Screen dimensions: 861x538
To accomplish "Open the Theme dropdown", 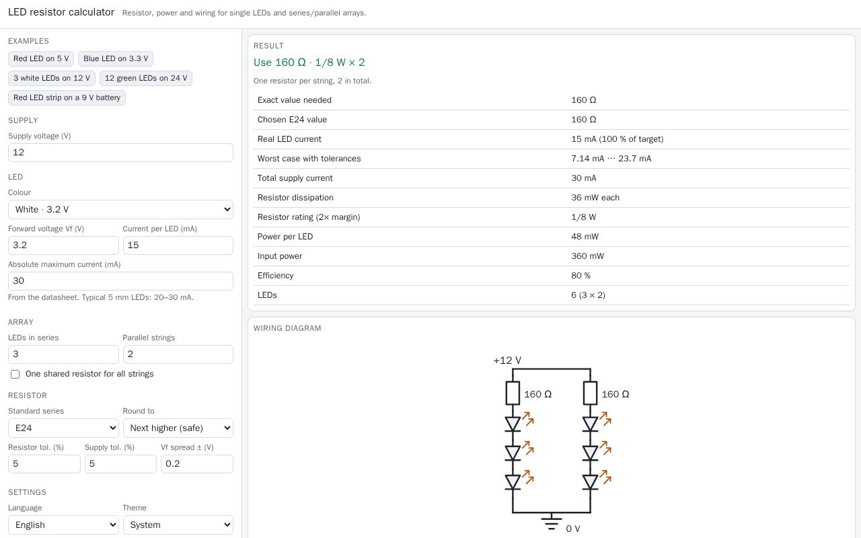I will (178, 525).
